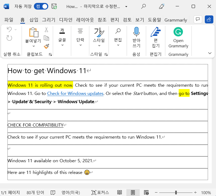Click the Copy pages icon
The height and width of the screenshot is (196, 216).
pos(46,38)
